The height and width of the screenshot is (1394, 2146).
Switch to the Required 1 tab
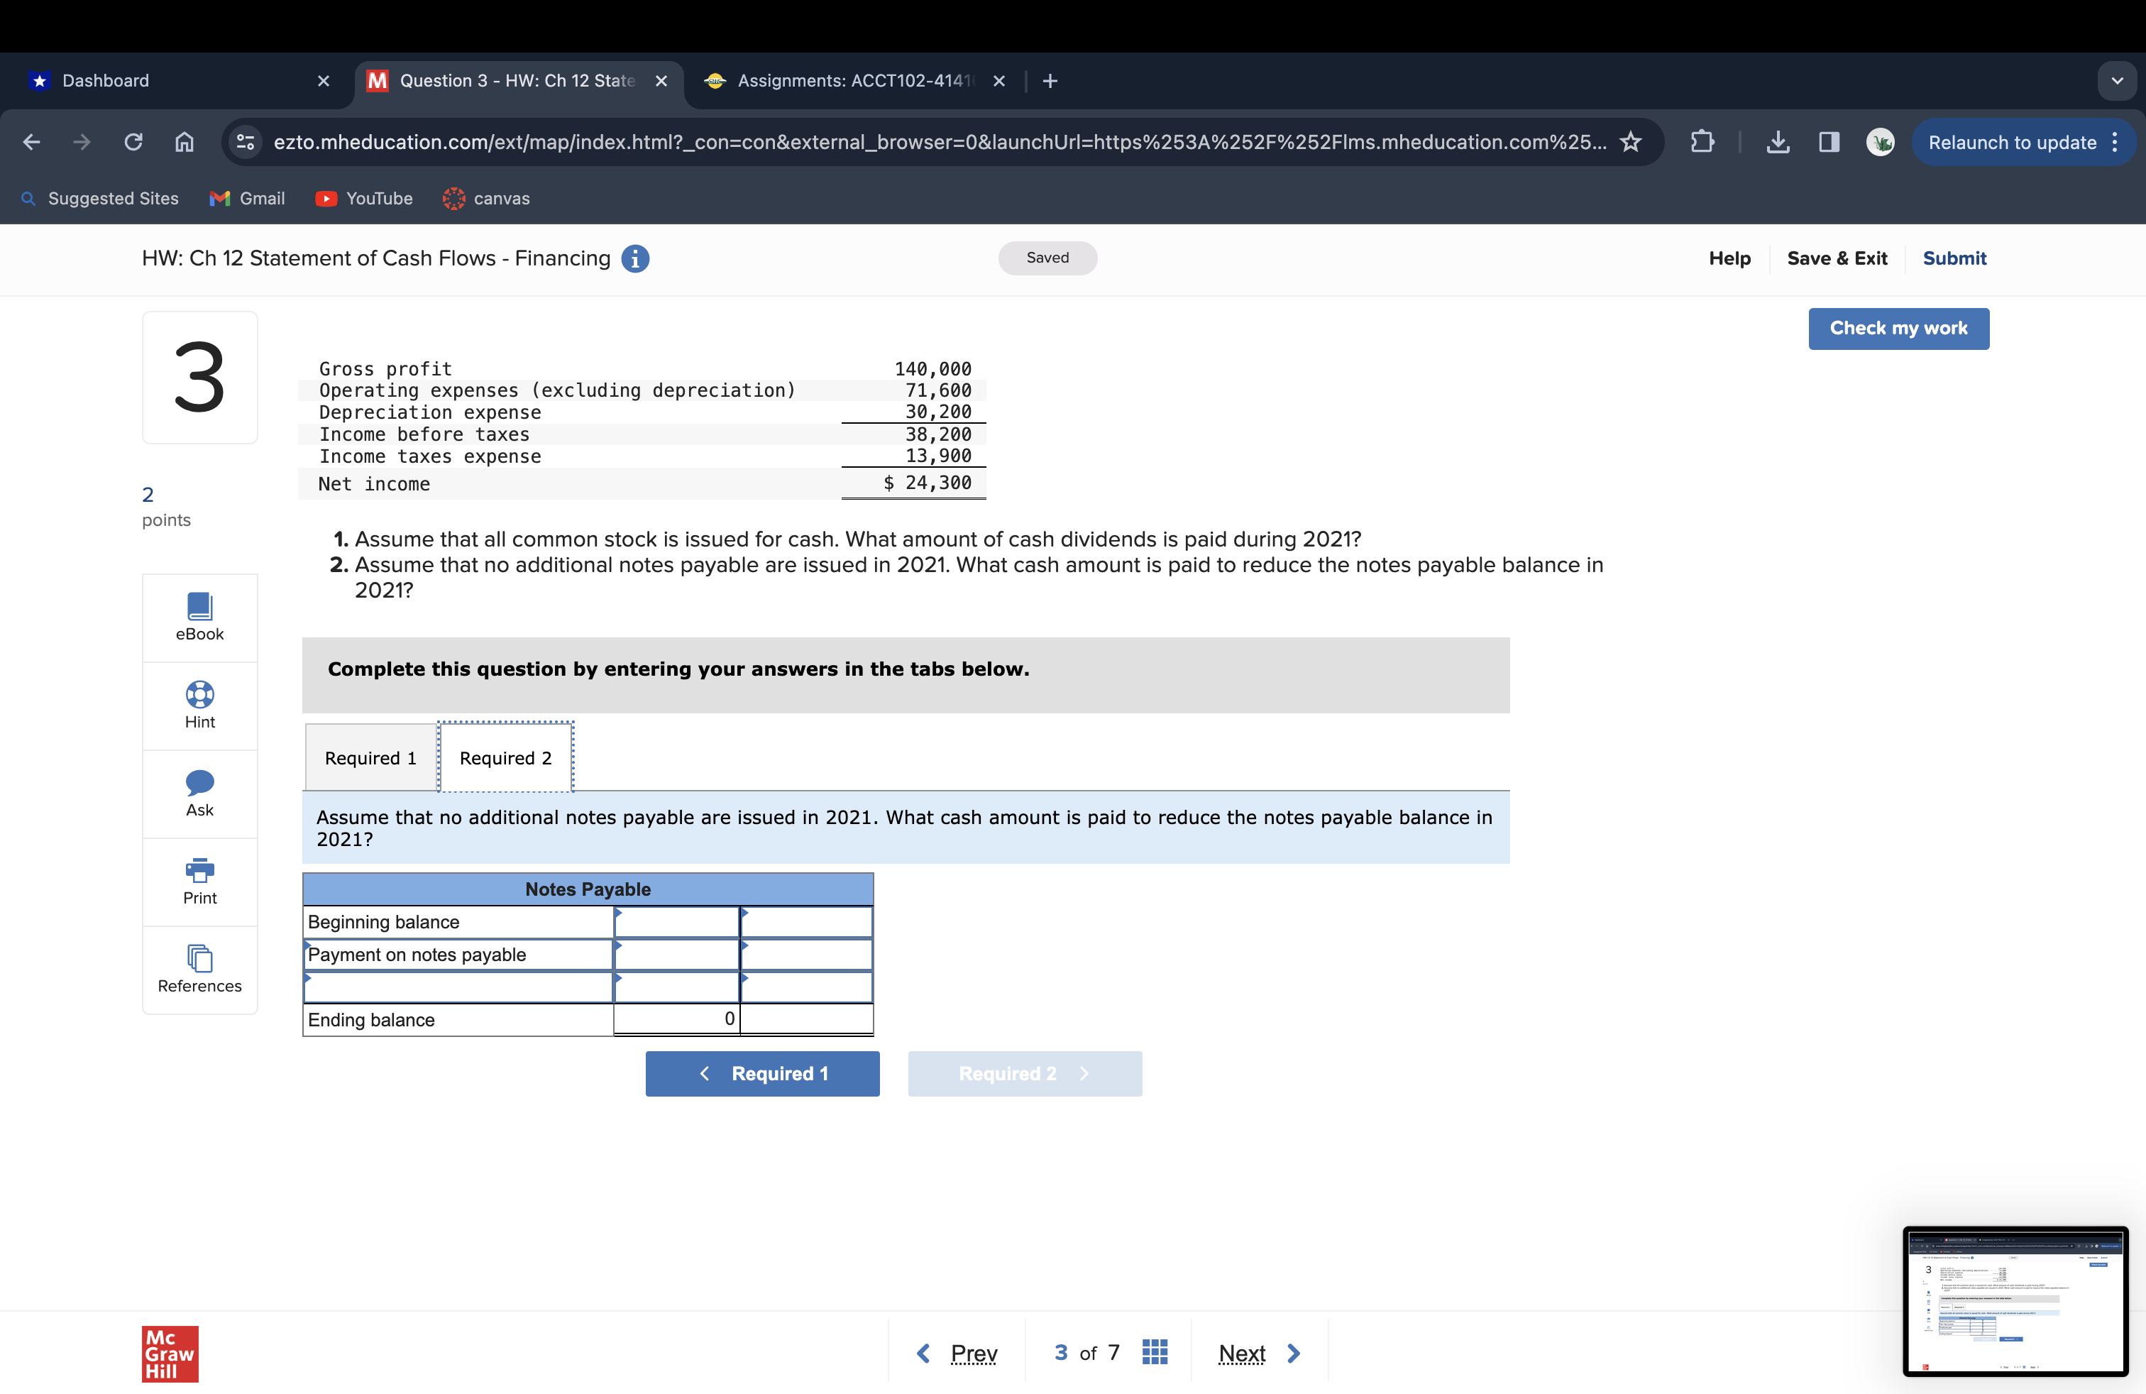pyautogui.click(x=370, y=757)
